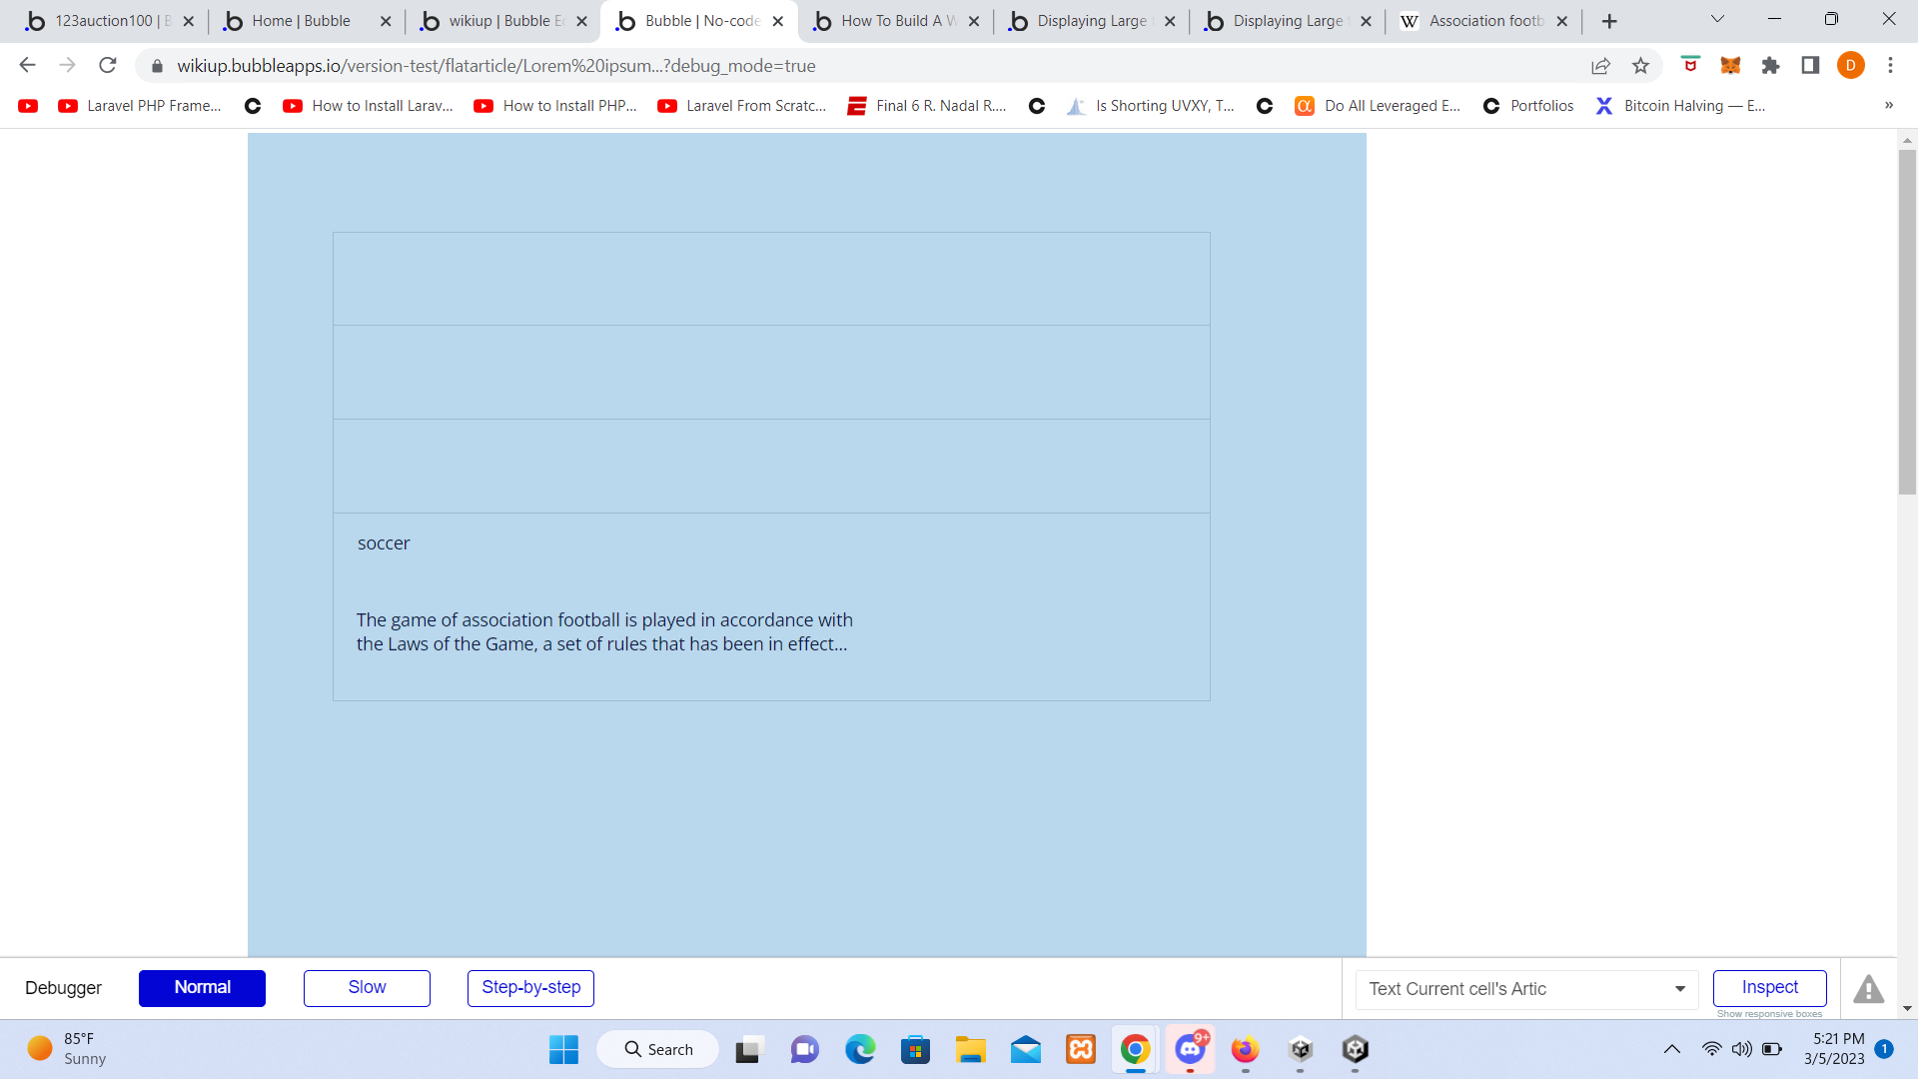Click the share page icon
This screenshot has width=1918, height=1079.
coord(1600,66)
